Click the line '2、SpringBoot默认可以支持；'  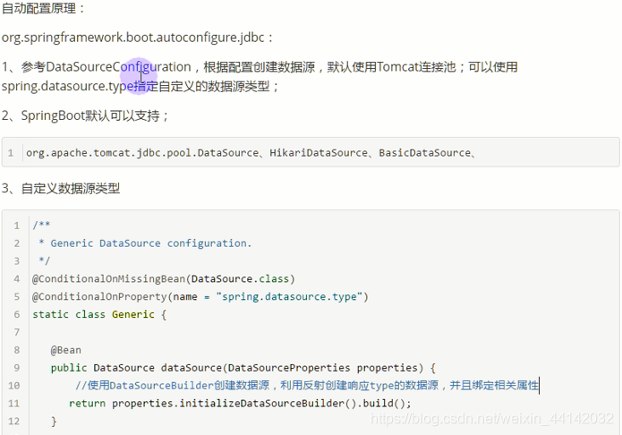[x=85, y=115]
